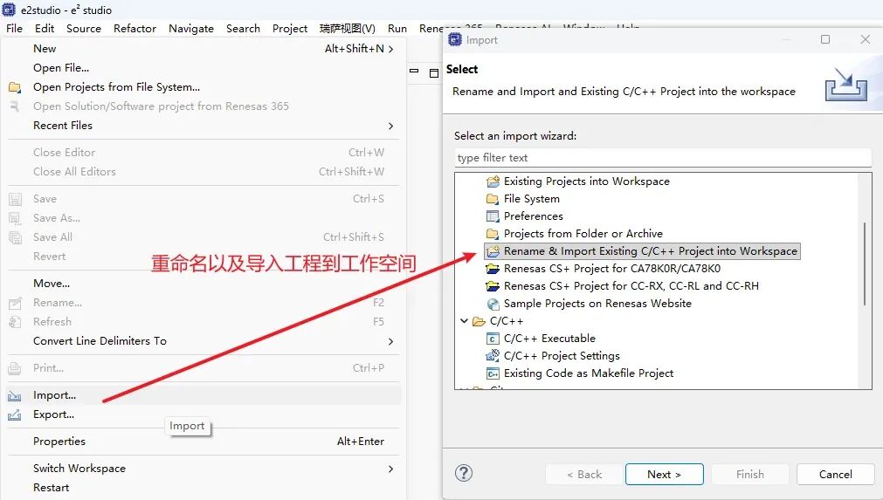Click the Next button
Screen dimensions: 883x500
tap(664, 474)
